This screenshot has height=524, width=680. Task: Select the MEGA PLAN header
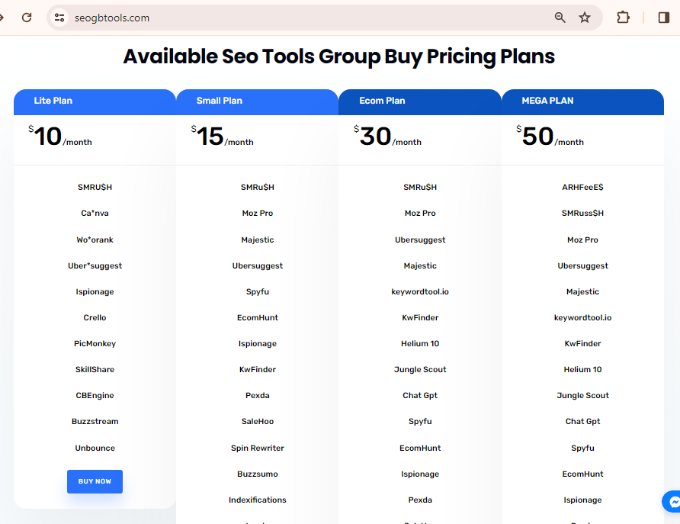point(582,102)
